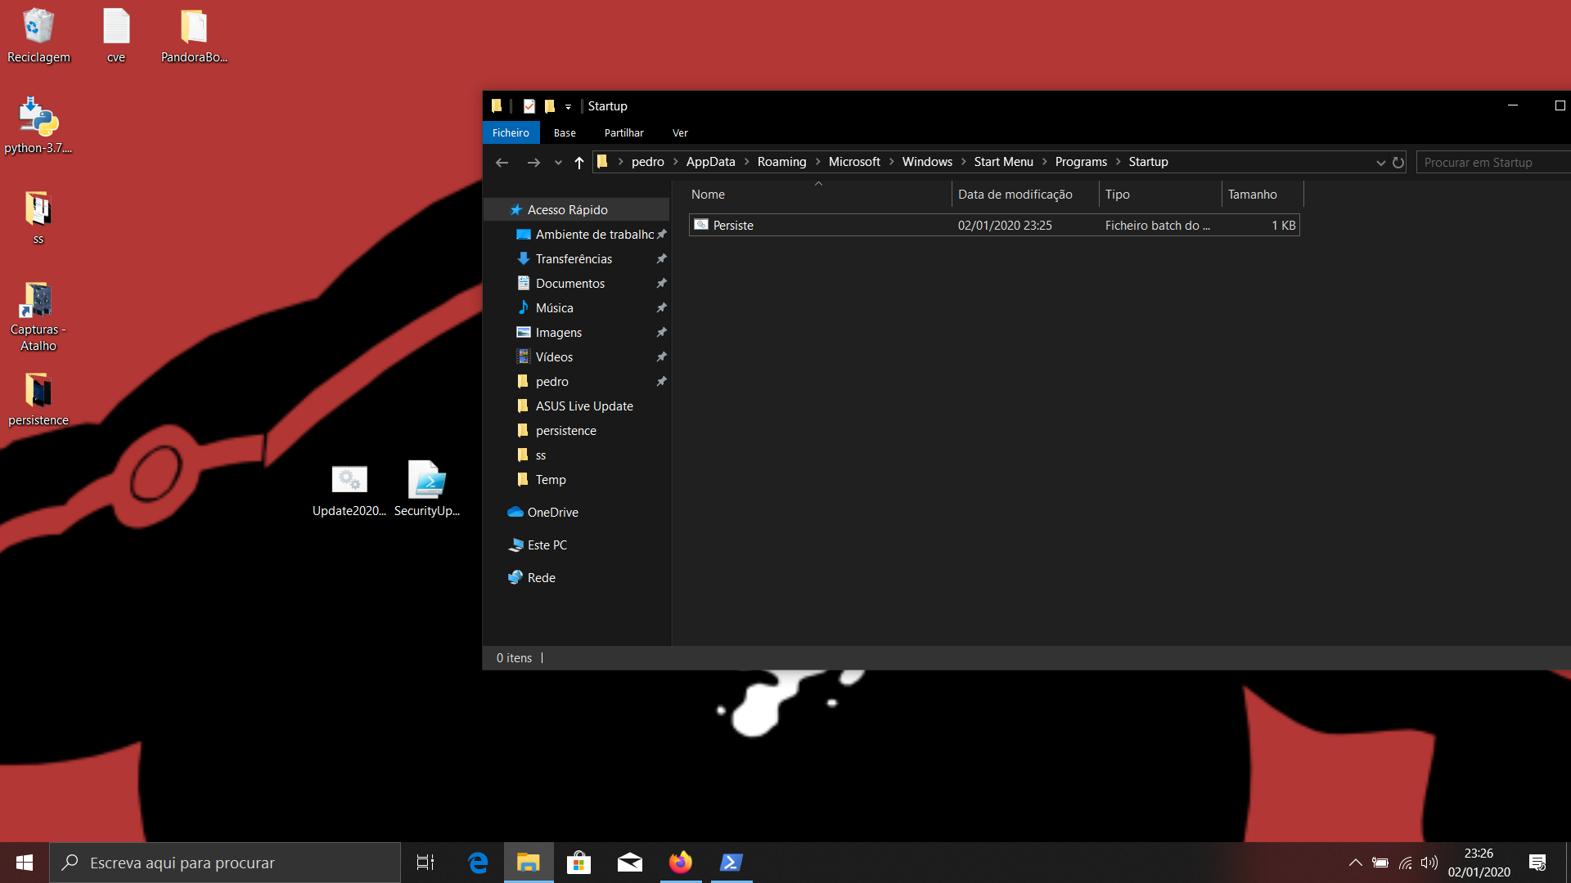
Task: Click the Refresh address bar icon
Action: tap(1398, 163)
